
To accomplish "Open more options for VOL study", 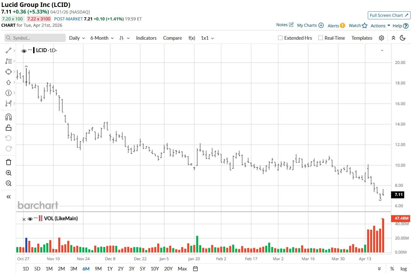I will 36,218.
